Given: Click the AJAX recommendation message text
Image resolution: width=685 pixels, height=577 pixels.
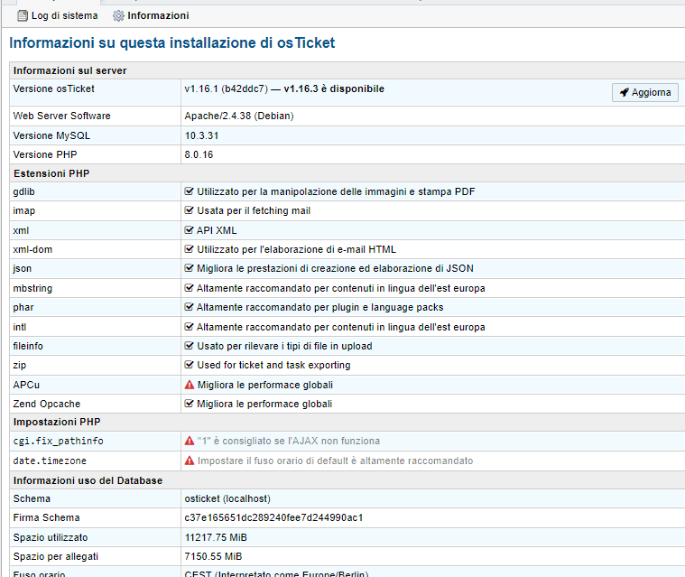Looking at the screenshot, I should tap(288, 441).
